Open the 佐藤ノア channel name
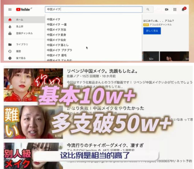 point(73,76)
